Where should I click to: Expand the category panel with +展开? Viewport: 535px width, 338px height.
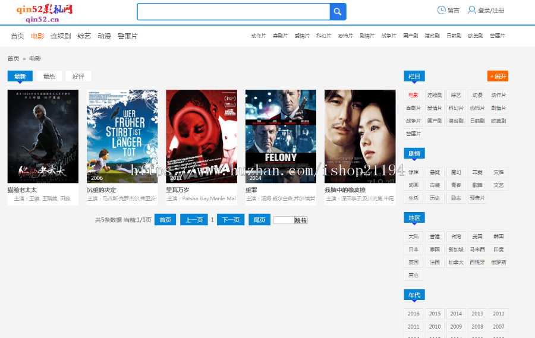click(x=498, y=76)
